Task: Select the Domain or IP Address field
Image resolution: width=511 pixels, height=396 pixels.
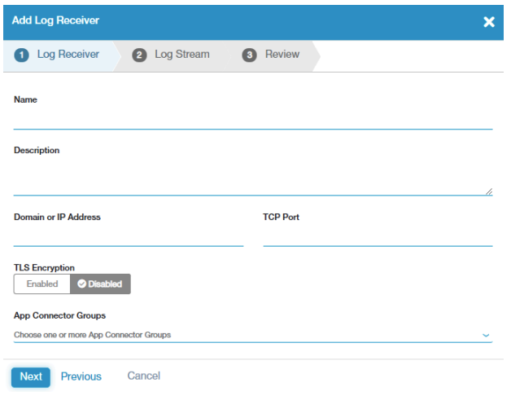Action: coord(129,236)
